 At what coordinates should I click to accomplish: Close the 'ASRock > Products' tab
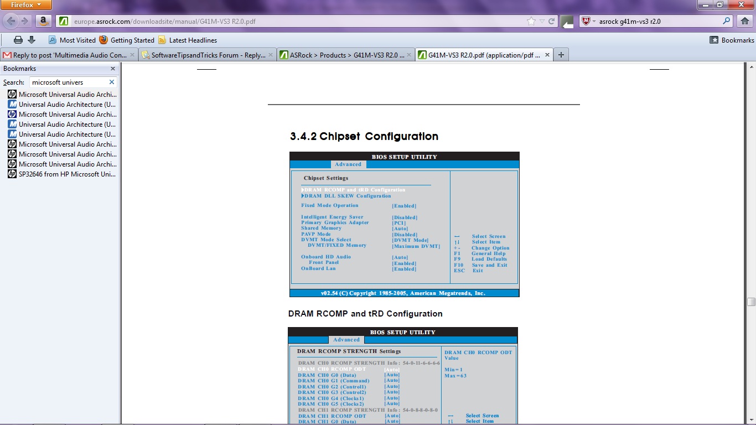pos(409,55)
